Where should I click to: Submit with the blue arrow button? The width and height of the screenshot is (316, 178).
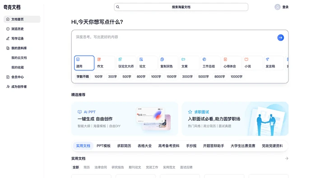pyautogui.click(x=280, y=37)
